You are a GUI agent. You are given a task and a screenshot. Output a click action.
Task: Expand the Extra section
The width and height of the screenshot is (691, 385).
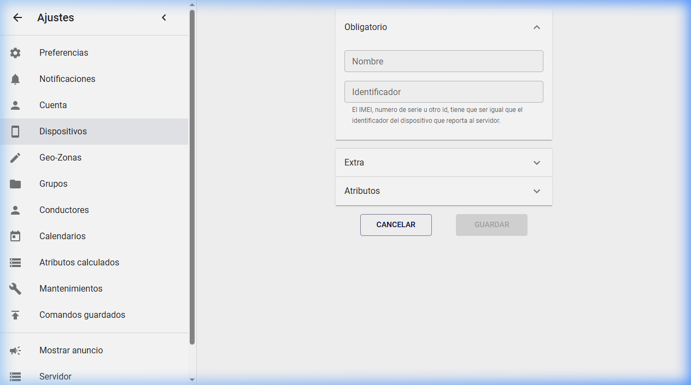tap(444, 163)
